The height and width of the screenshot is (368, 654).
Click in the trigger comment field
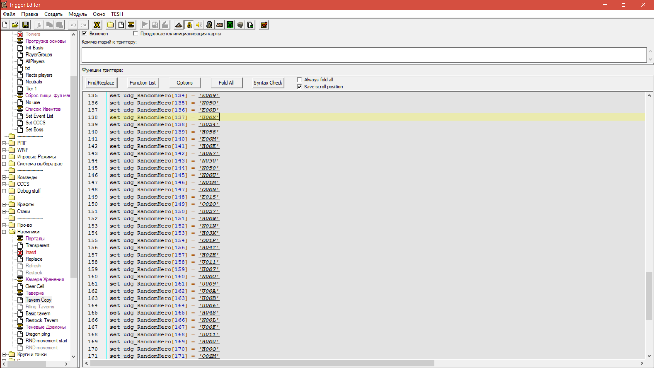pyautogui.click(x=364, y=55)
